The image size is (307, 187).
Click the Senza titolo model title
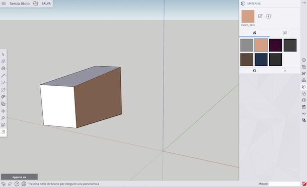[20, 4]
